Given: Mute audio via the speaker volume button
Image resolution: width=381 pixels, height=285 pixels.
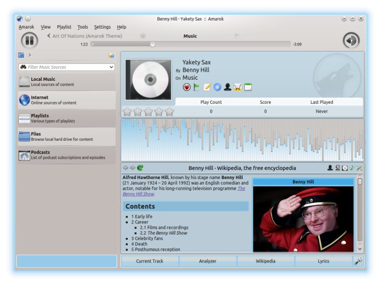Looking at the screenshot, I should tap(351, 40).
